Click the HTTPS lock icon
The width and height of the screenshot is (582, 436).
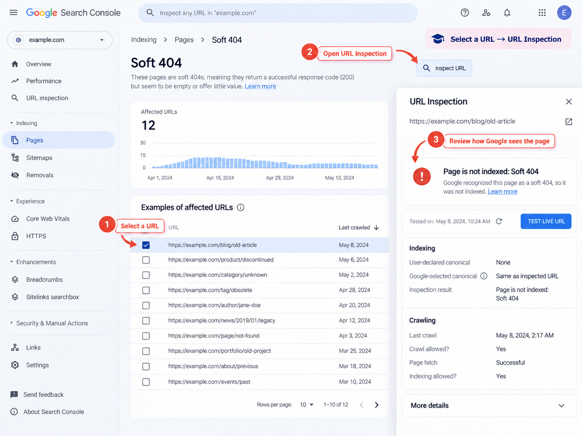[x=15, y=236]
